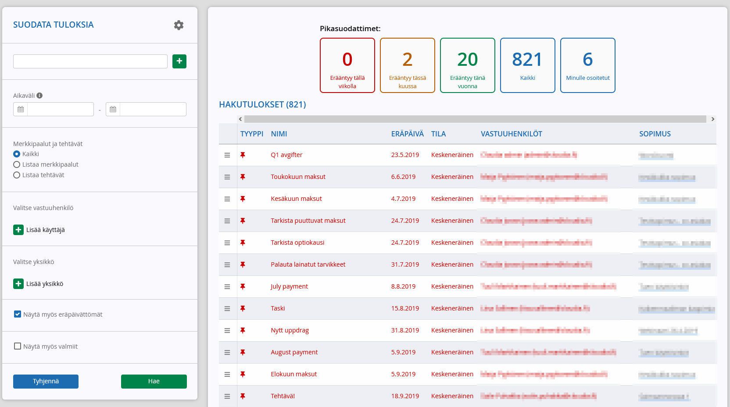Show all 821 with Kaikki quick filter
Image resolution: width=730 pixels, height=407 pixels.
[528, 65]
